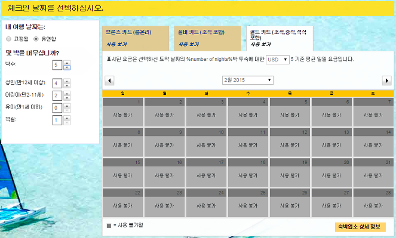396x238 pixels.
Task: Increase 박수 nights with up arrow
Action: point(67,63)
